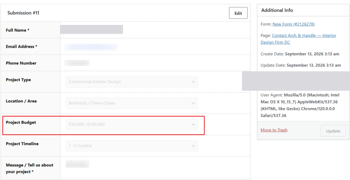Screen dimensions: 350x180
Task: Click the Update button
Action: coord(333,131)
